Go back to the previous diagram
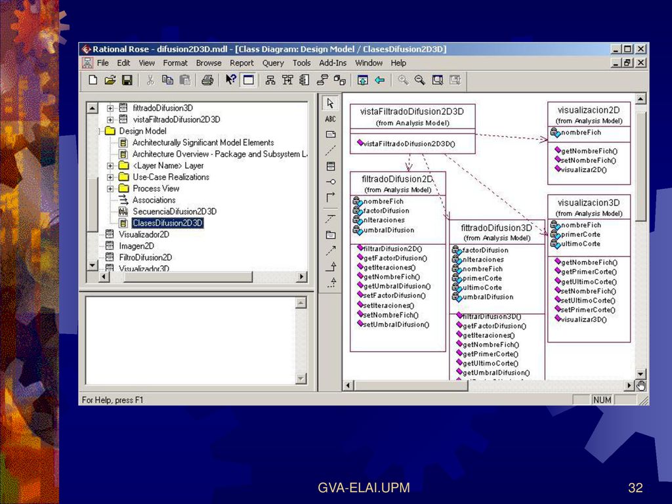 point(380,80)
